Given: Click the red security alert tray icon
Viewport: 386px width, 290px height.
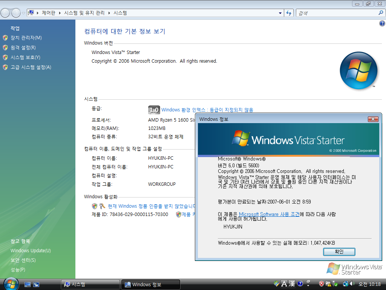Looking at the screenshot, I should click(x=321, y=284).
